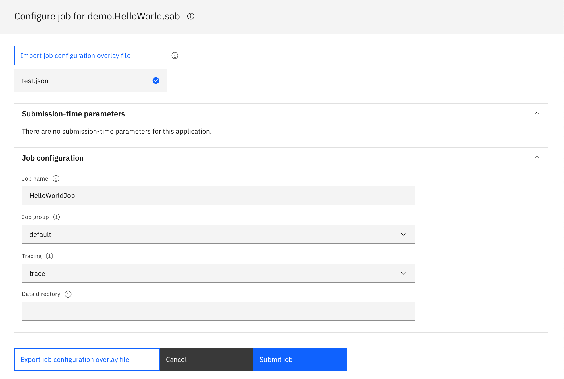Image resolution: width=564 pixels, height=379 pixels.
Task: Click info icon next to Import job configuration overlay
Action: pyautogui.click(x=175, y=56)
